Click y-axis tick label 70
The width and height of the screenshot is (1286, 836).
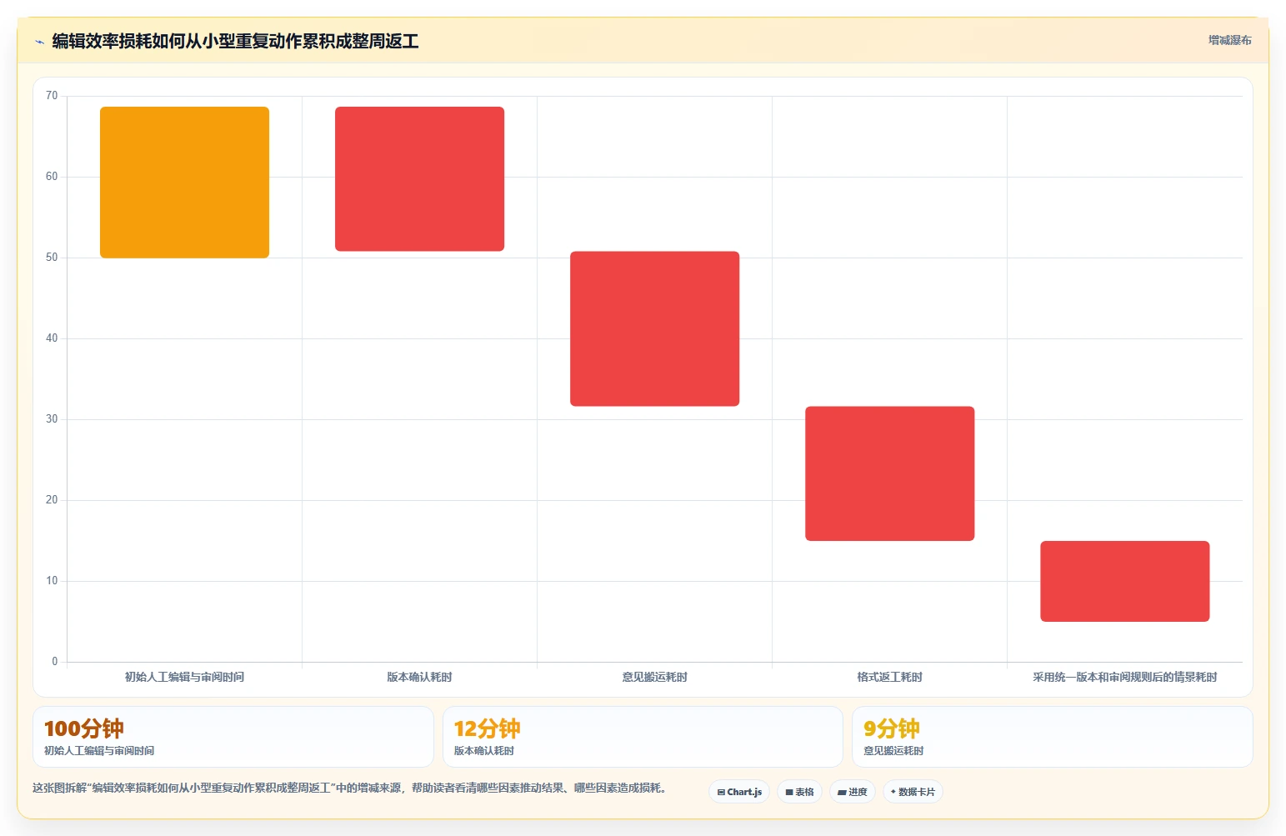click(x=52, y=96)
